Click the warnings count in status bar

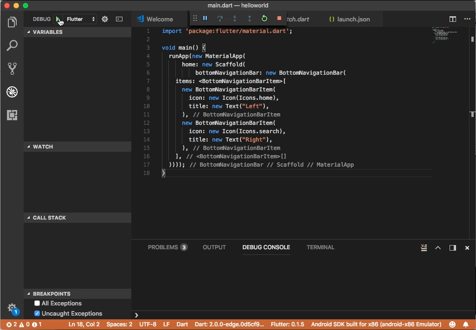[x=25, y=324]
